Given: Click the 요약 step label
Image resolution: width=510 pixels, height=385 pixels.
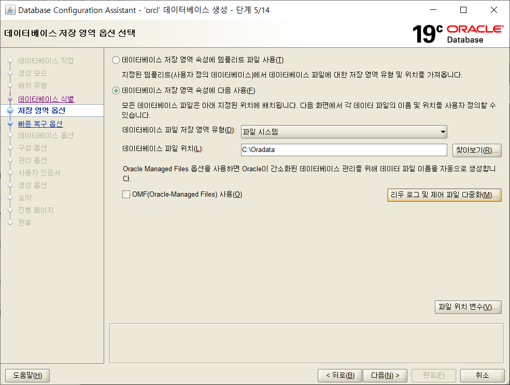Looking at the screenshot, I should coord(25,197).
